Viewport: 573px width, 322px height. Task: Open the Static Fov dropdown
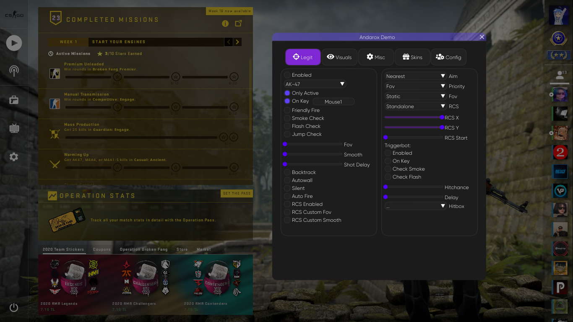click(416, 96)
